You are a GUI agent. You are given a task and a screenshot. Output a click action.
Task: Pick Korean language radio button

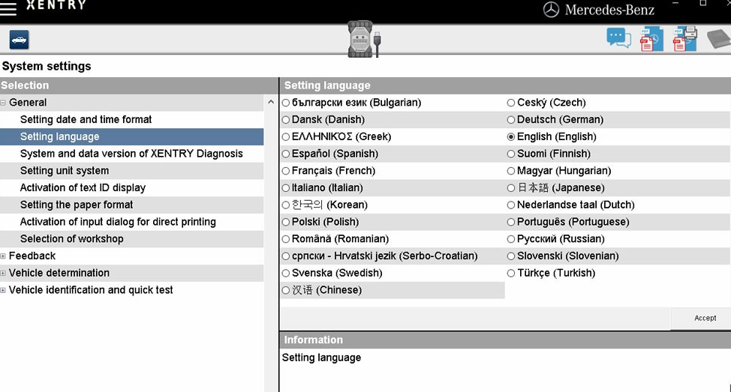286,205
